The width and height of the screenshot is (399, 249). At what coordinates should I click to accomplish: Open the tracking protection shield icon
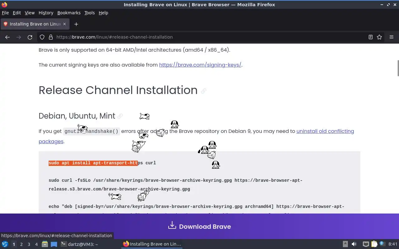pos(42,37)
